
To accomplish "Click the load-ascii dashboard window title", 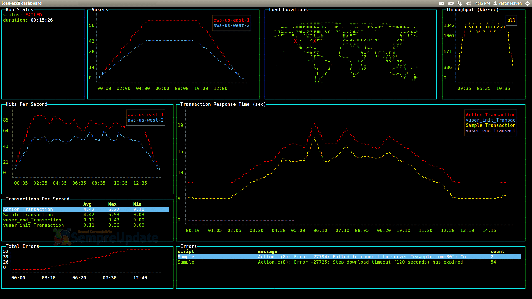I will [x=22, y=3].
